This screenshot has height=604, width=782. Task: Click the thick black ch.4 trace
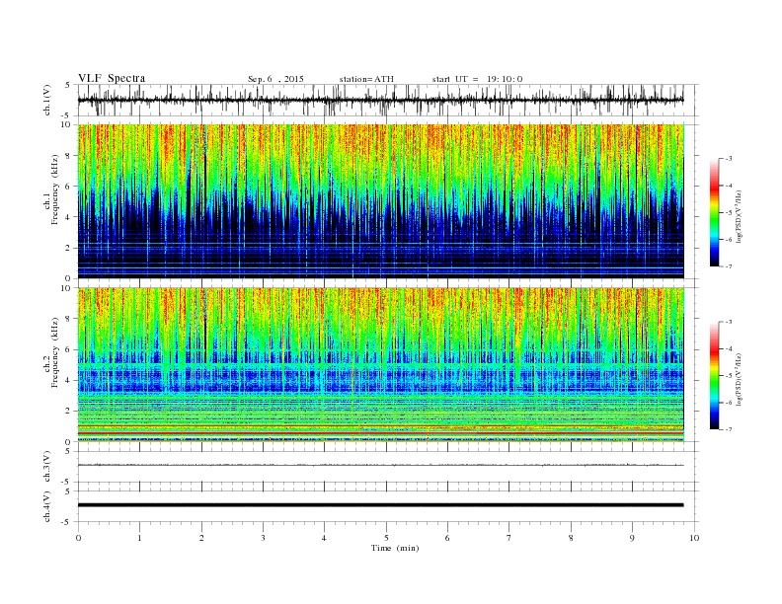380,505
